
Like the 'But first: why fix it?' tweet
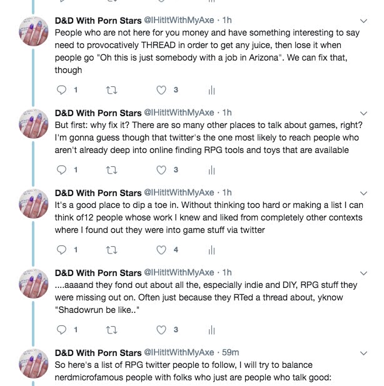click(161, 170)
